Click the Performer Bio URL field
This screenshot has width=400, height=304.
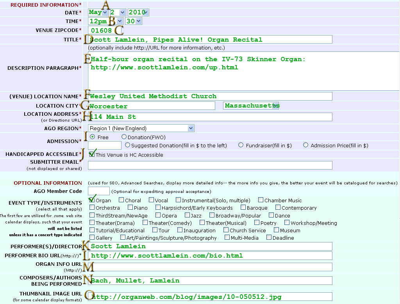pyautogui.click(x=210, y=256)
